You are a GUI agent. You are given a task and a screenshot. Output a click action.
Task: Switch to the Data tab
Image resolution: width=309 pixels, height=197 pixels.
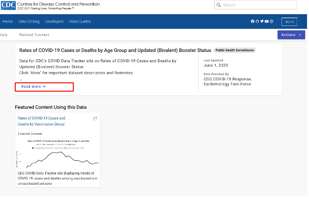coord(3,35)
